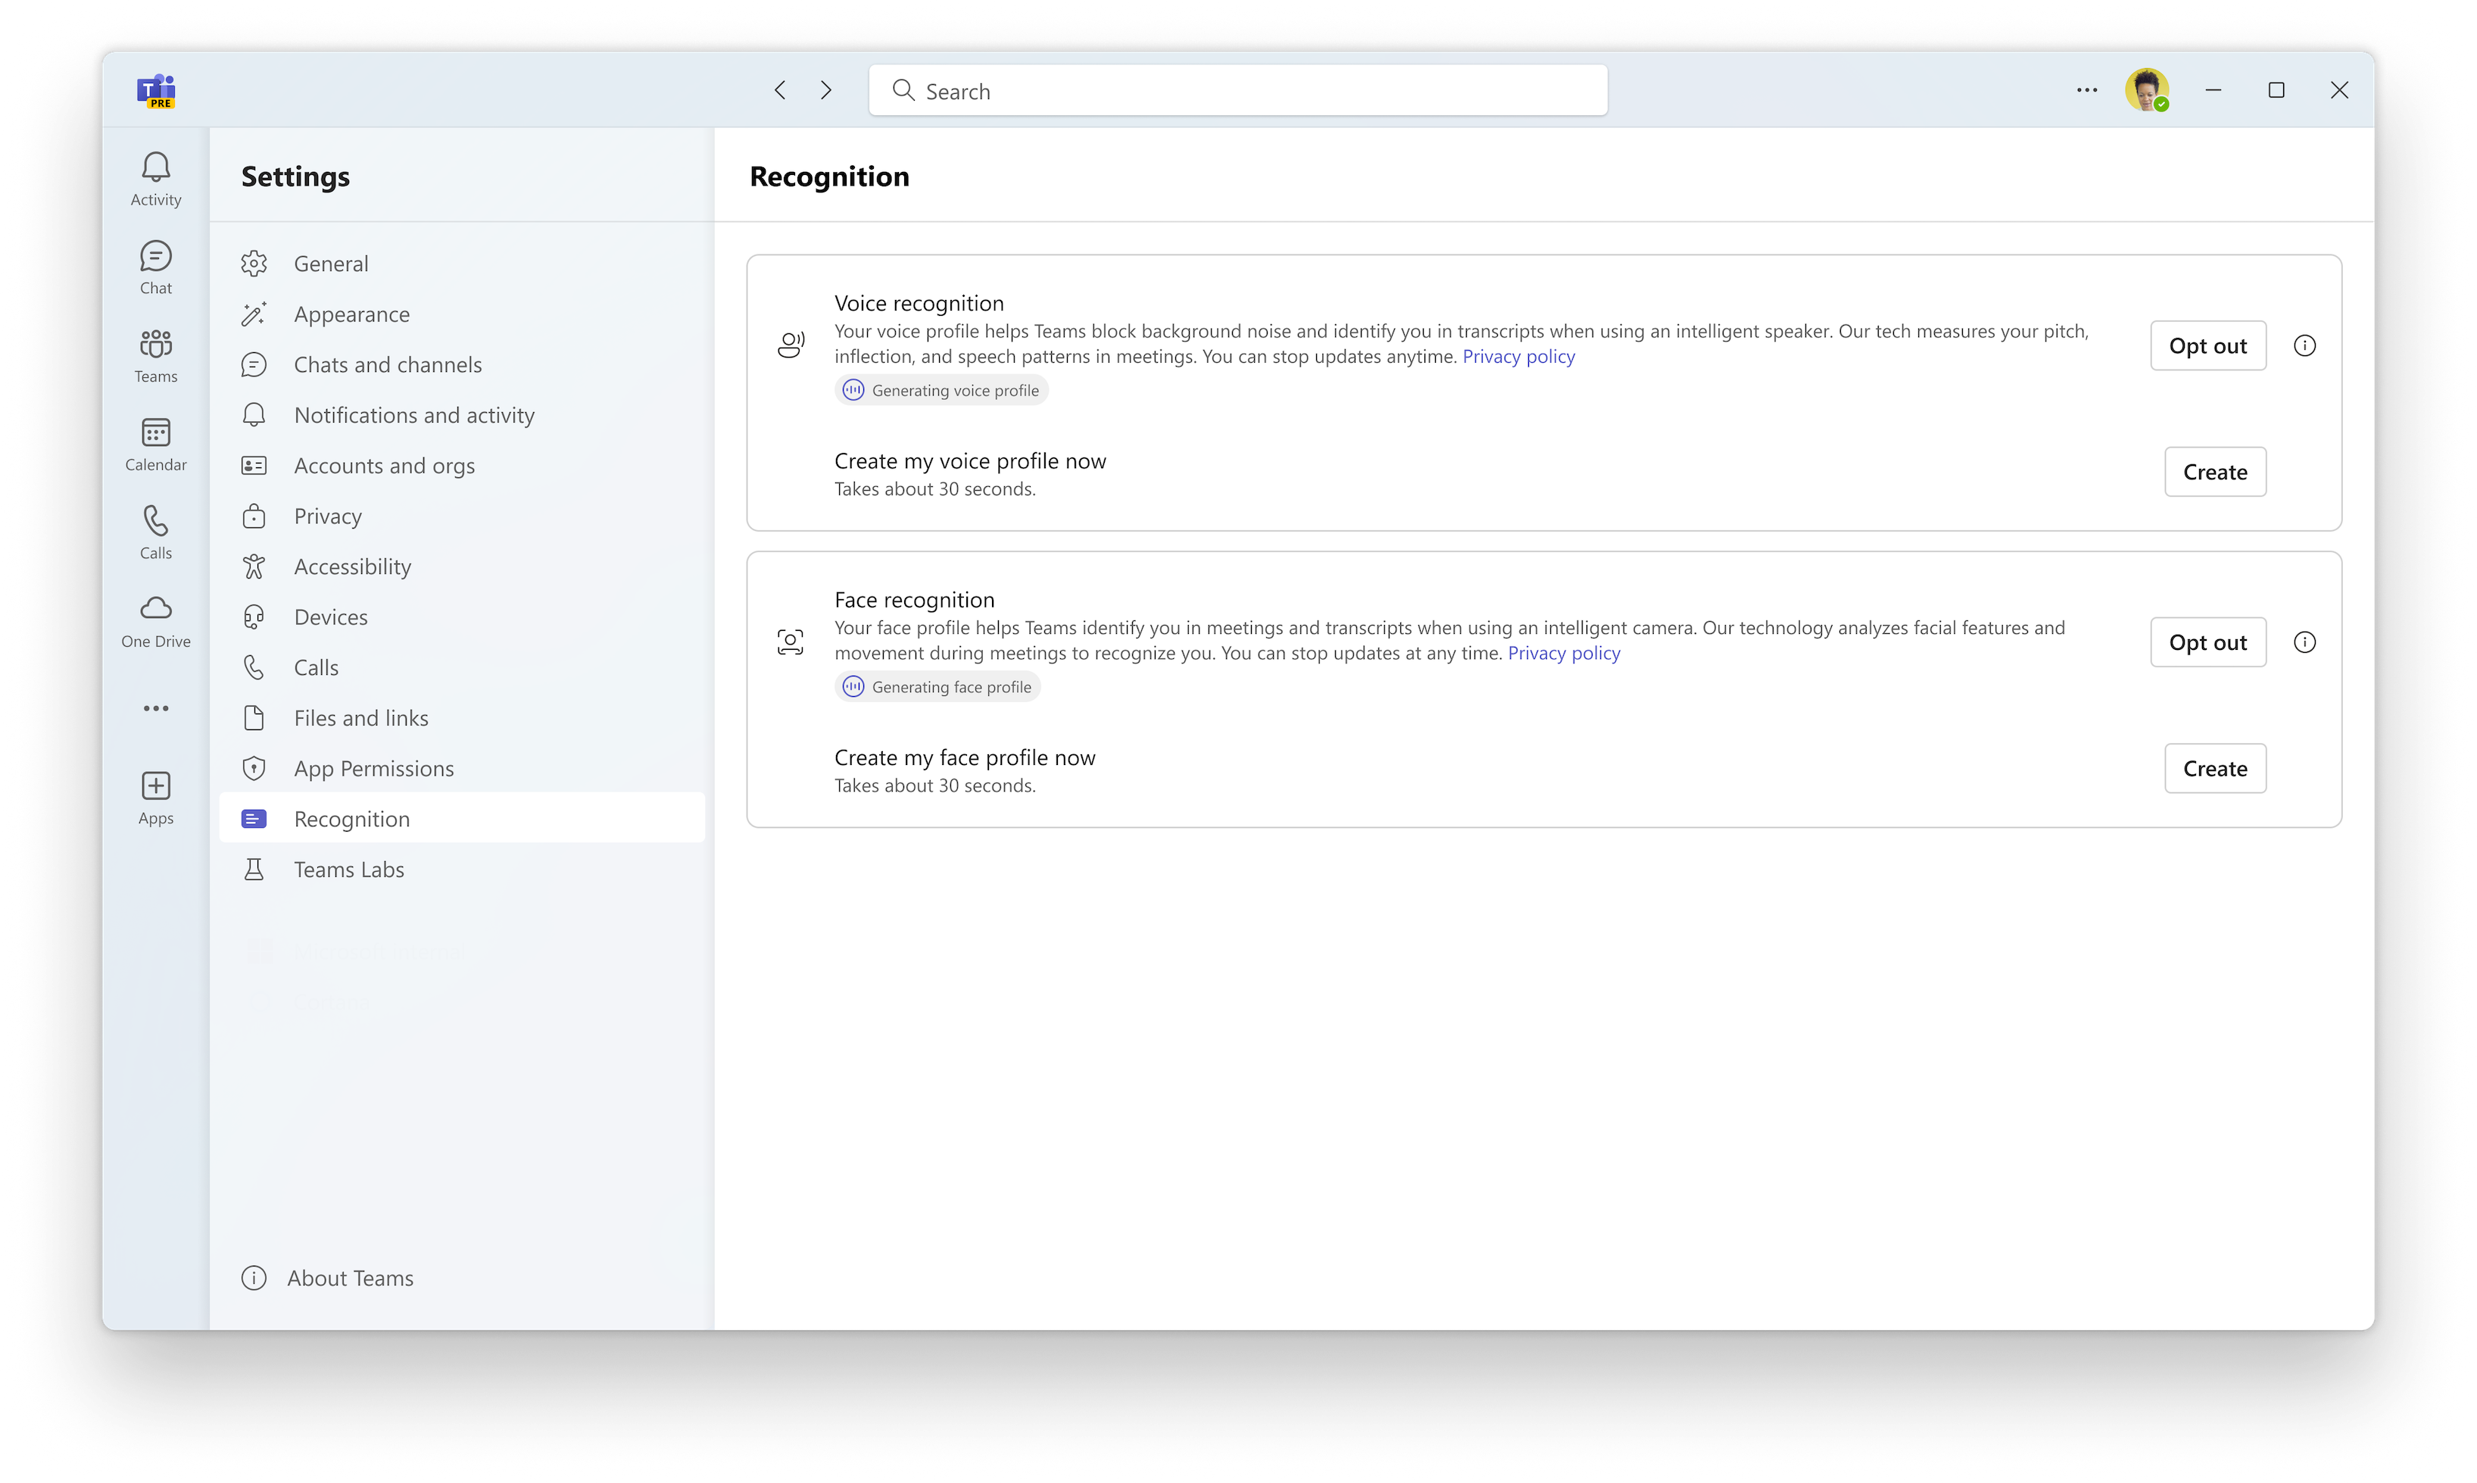Screen dimensions: 2477x1483
Task: Opt out of face recognition
Action: coord(2207,642)
